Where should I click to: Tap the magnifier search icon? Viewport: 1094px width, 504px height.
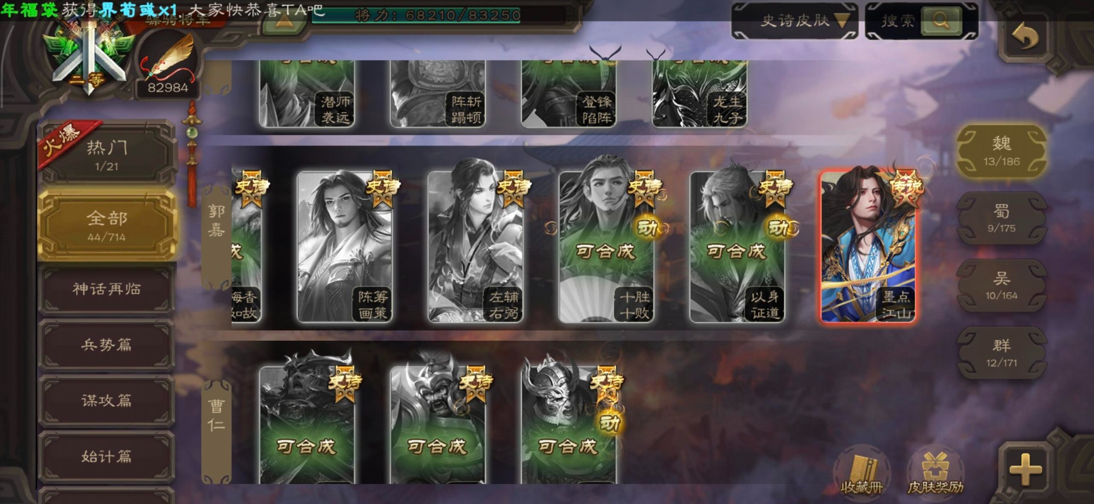click(941, 21)
